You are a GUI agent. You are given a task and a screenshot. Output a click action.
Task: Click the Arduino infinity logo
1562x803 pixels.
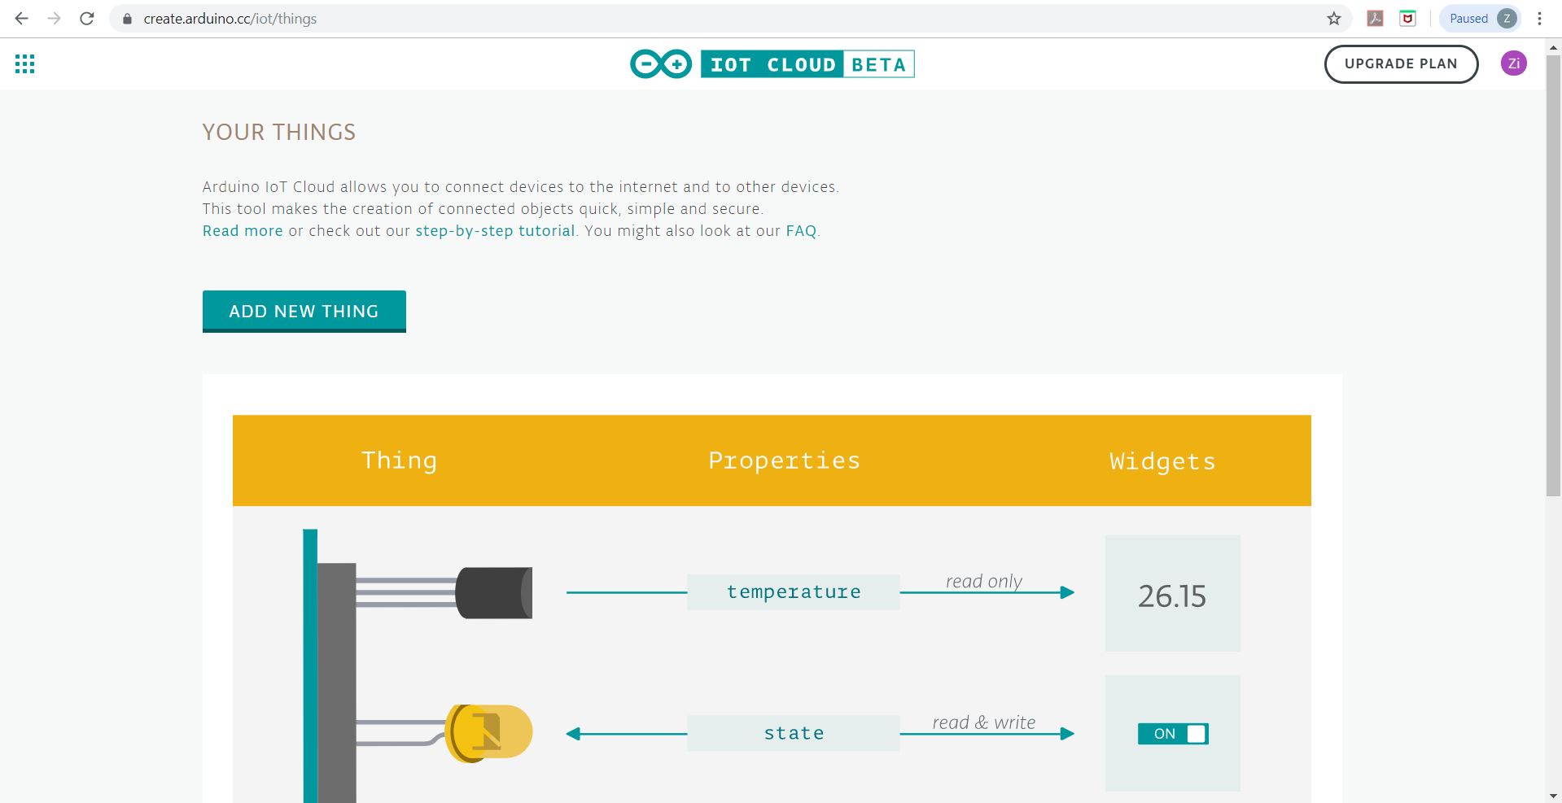(x=661, y=63)
